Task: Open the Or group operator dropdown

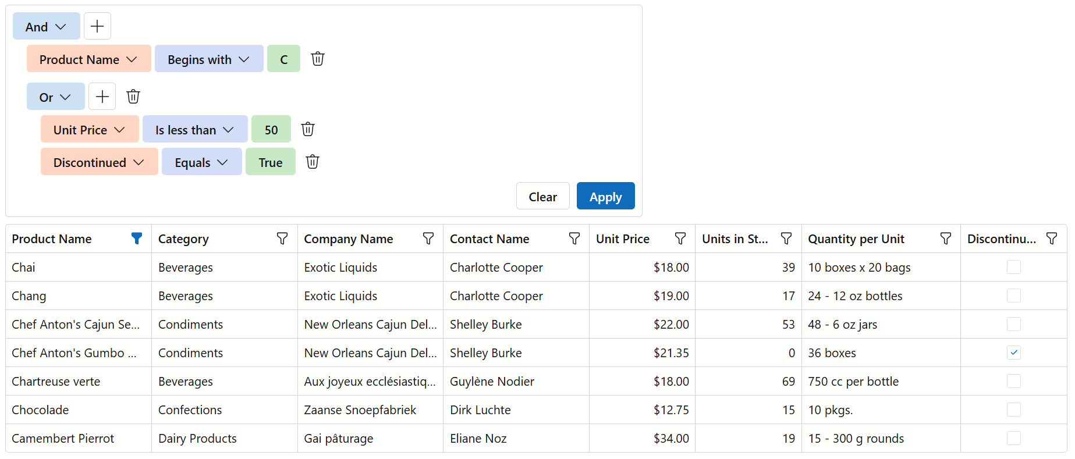Action: (x=56, y=97)
